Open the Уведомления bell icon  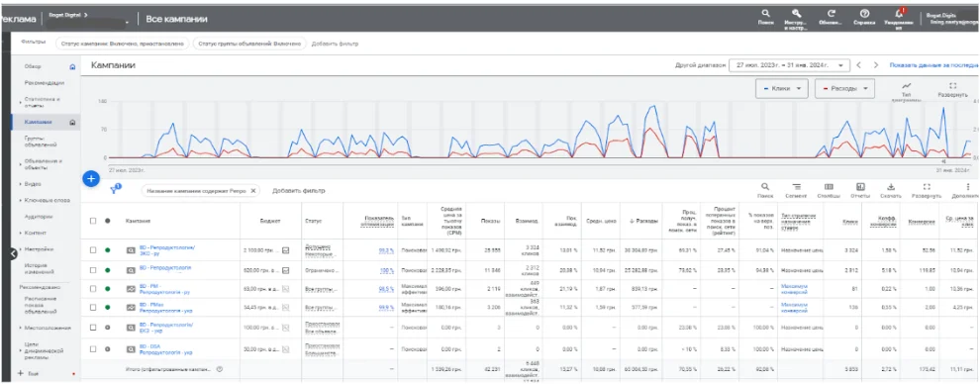(899, 13)
